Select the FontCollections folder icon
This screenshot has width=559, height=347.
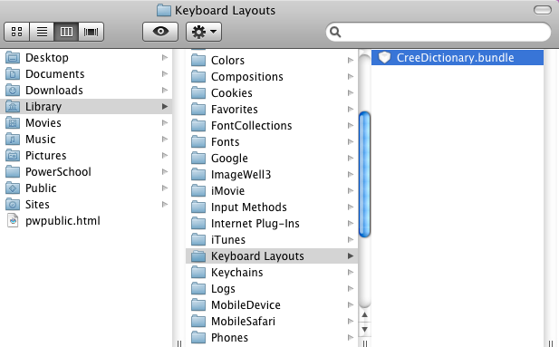tap(198, 126)
